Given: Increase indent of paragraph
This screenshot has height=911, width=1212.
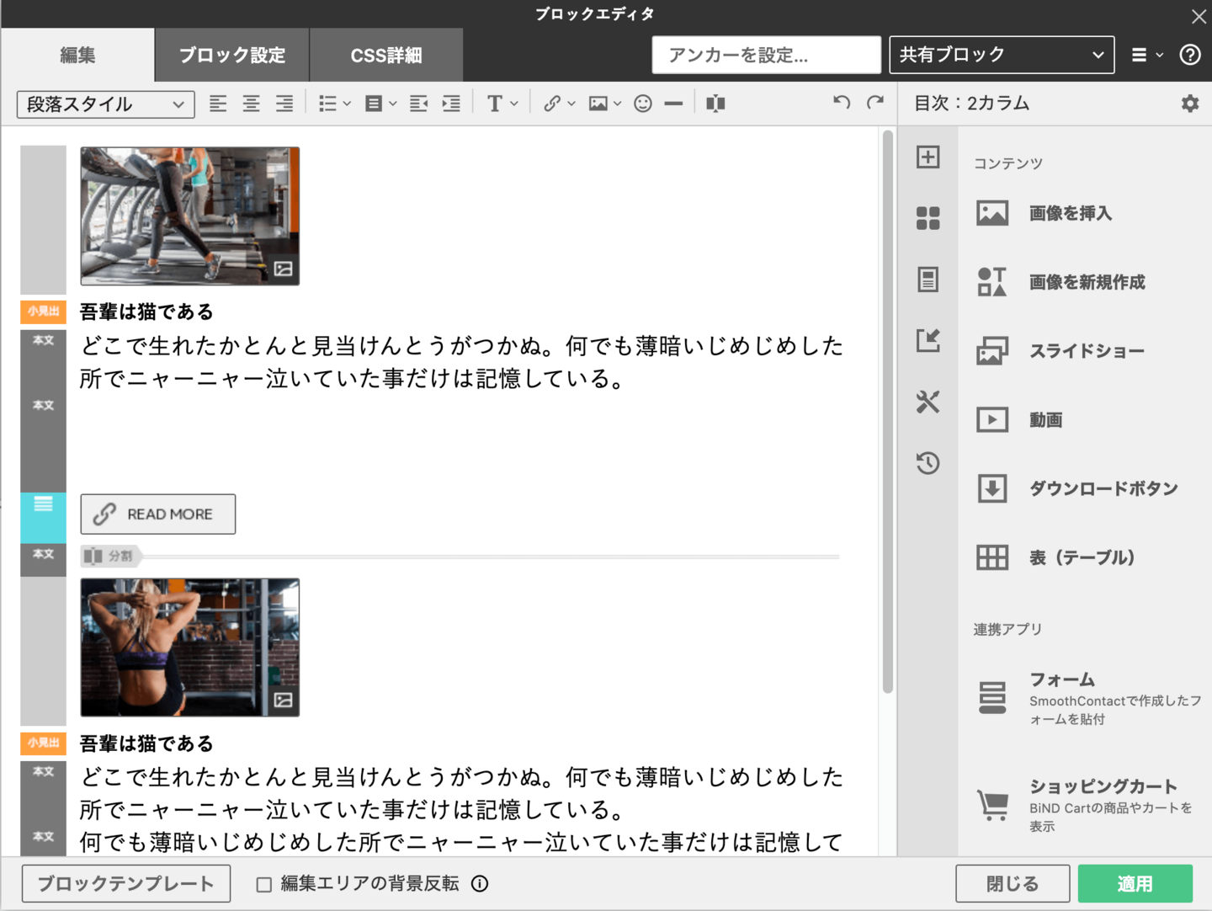Looking at the screenshot, I should [451, 104].
